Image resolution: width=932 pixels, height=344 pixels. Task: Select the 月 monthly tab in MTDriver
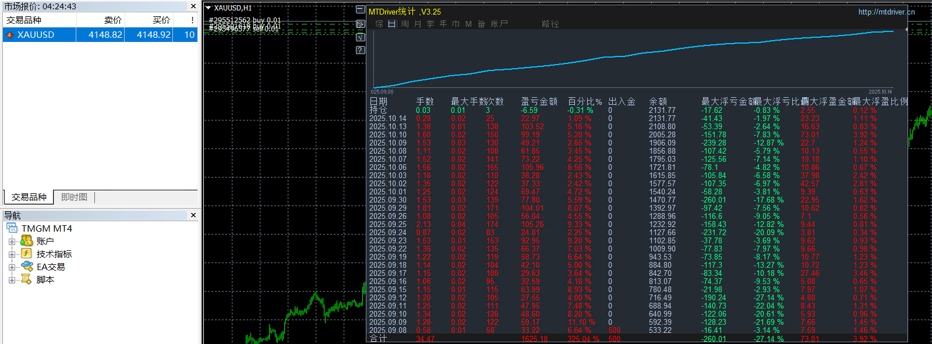(x=418, y=24)
